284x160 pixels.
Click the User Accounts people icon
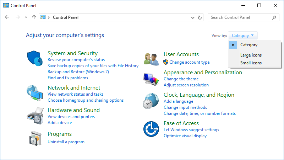click(151, 59)
